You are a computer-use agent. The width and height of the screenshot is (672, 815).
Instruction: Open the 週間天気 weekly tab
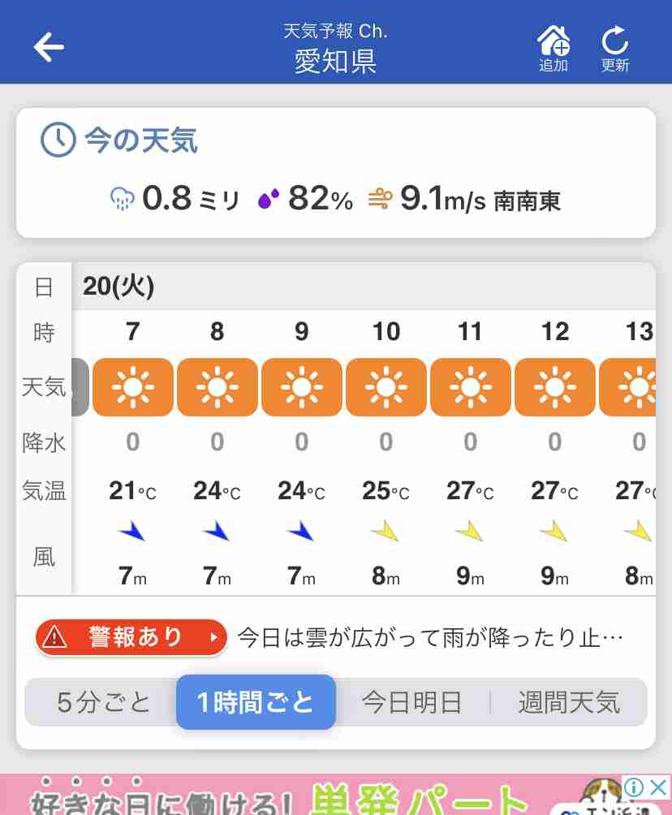click(x=569, y=702)
